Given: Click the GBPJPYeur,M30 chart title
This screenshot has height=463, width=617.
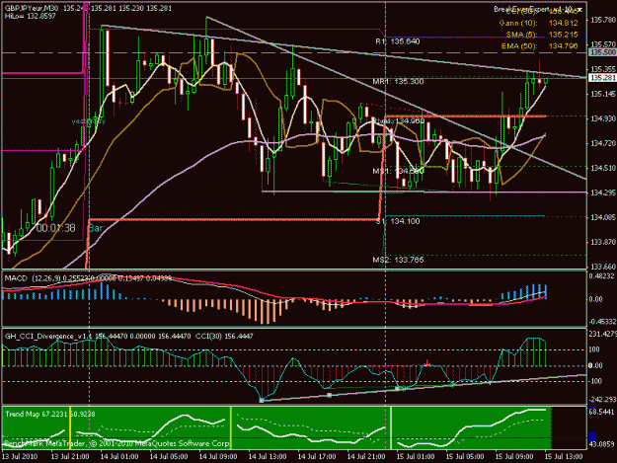Looking at the screenshot, I should click(x=32, y=8).
